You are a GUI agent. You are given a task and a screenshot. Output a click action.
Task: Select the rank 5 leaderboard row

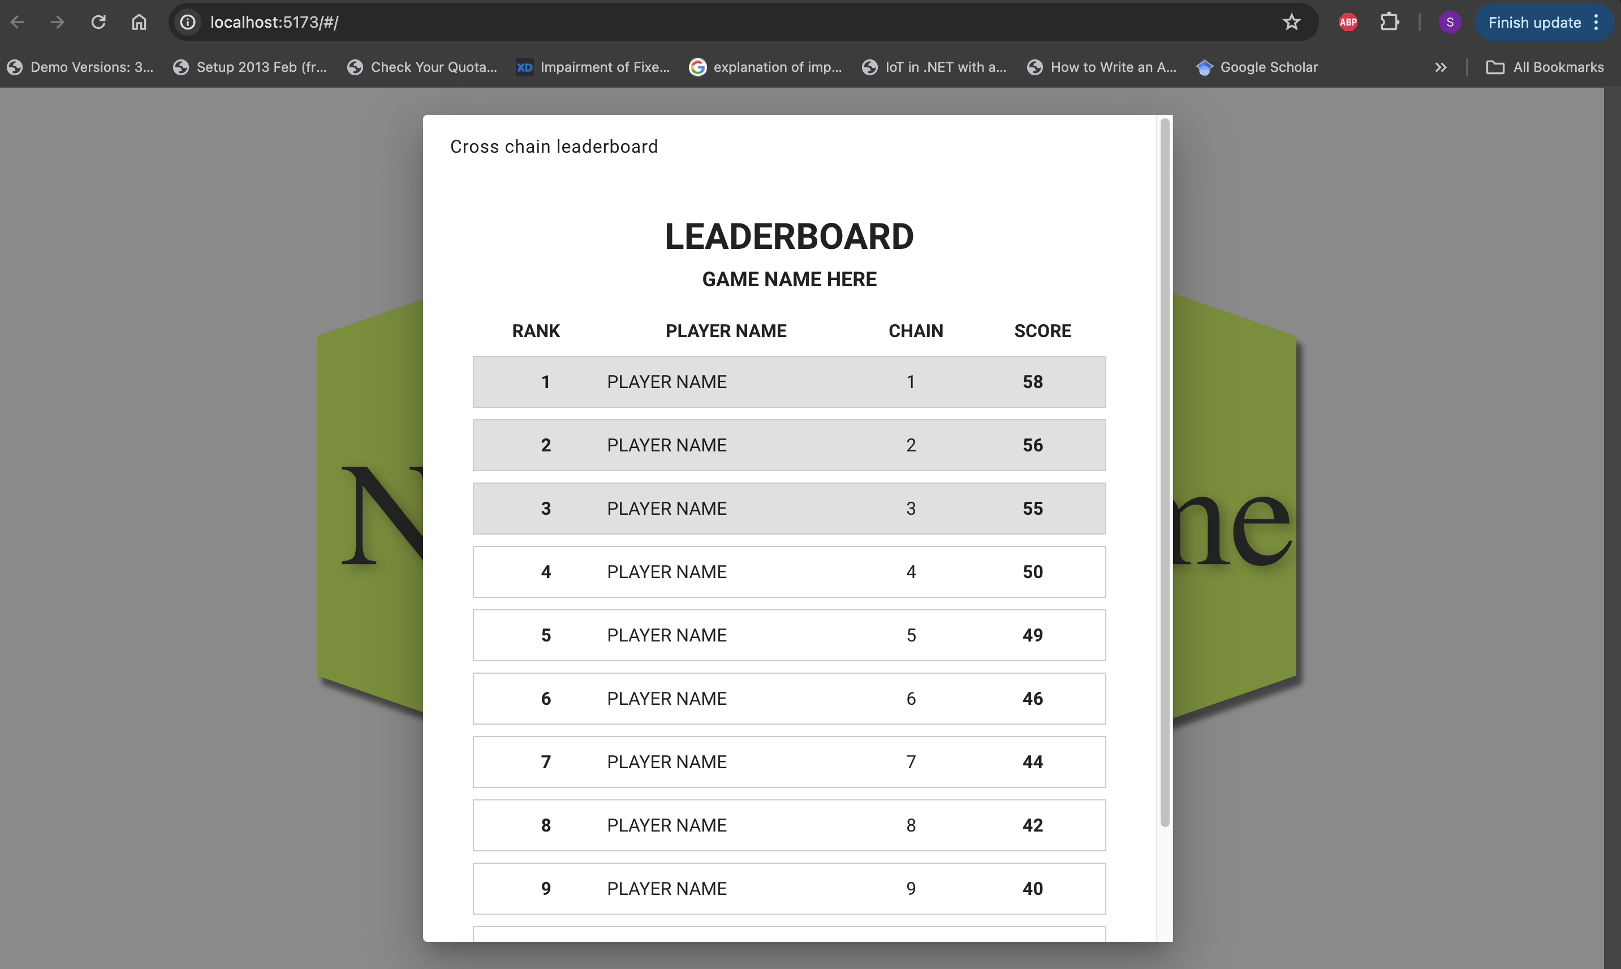tap(788, 635)
